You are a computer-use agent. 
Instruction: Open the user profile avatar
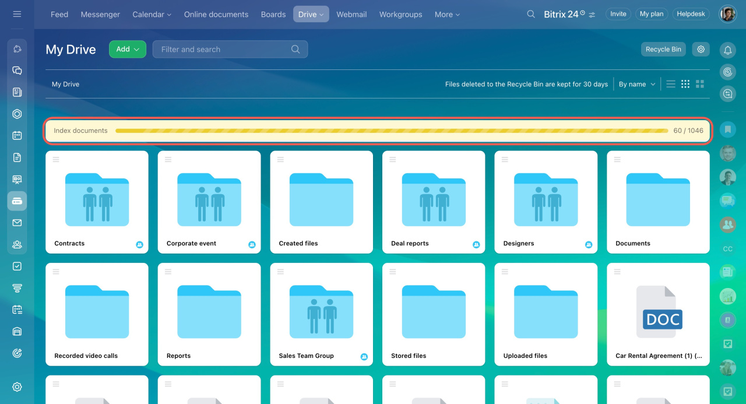click(x=727, y=14)
